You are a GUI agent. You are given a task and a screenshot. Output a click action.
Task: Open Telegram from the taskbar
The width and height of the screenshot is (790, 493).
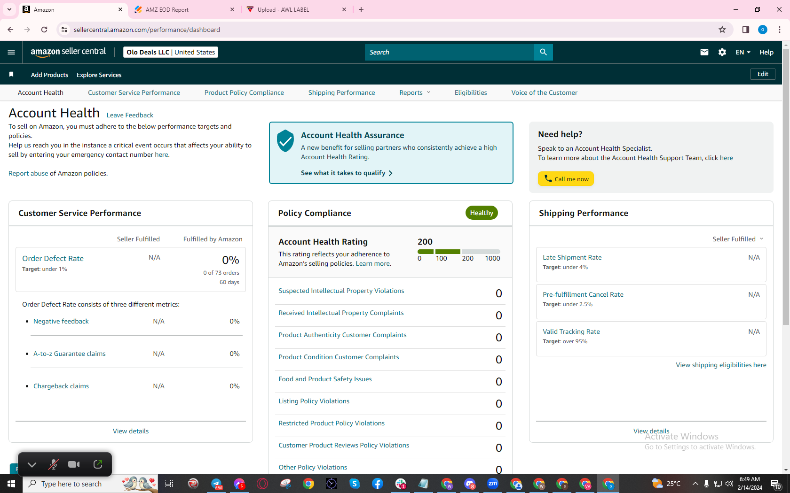point(216,484)
